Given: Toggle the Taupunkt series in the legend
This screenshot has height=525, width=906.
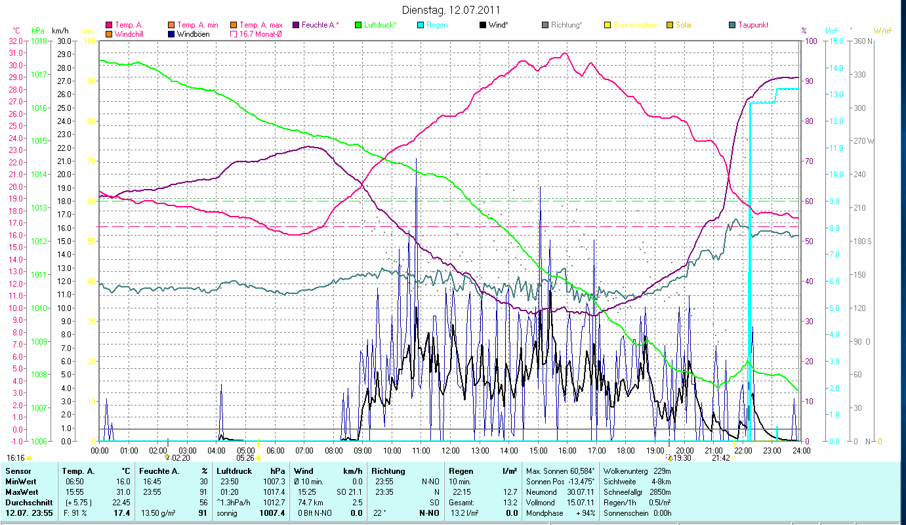Looking at the screenshot, I should (747, 25).
